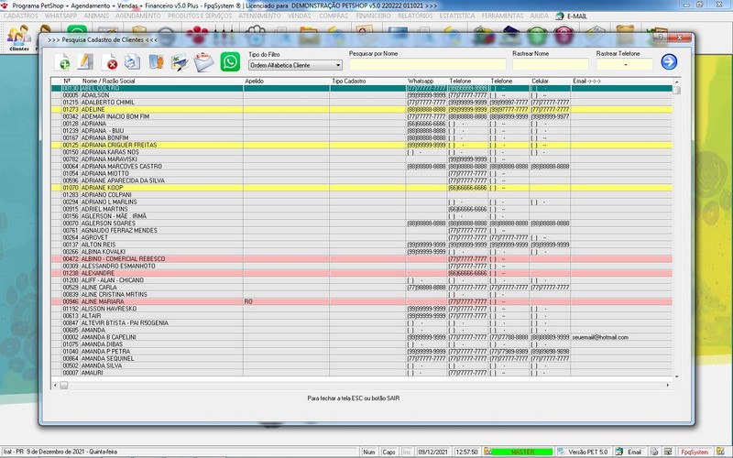Select the AGNAUDO FERRAZ MENDES row
Image resolution: width=733 pixels, height=458 pixels.
click(361, 230)
